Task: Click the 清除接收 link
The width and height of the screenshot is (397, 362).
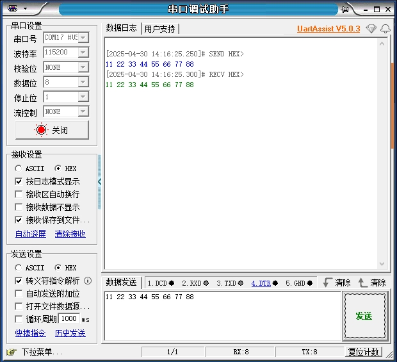Action: pyautogui.click(x=70, y=234)
